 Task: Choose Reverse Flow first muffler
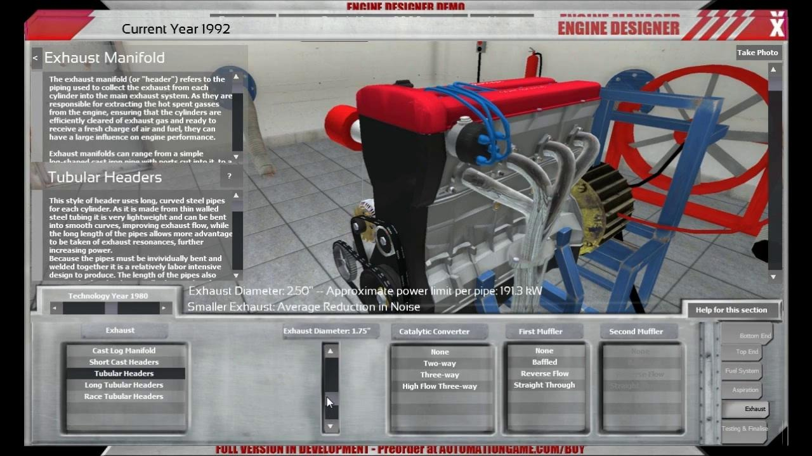point(544,373)
